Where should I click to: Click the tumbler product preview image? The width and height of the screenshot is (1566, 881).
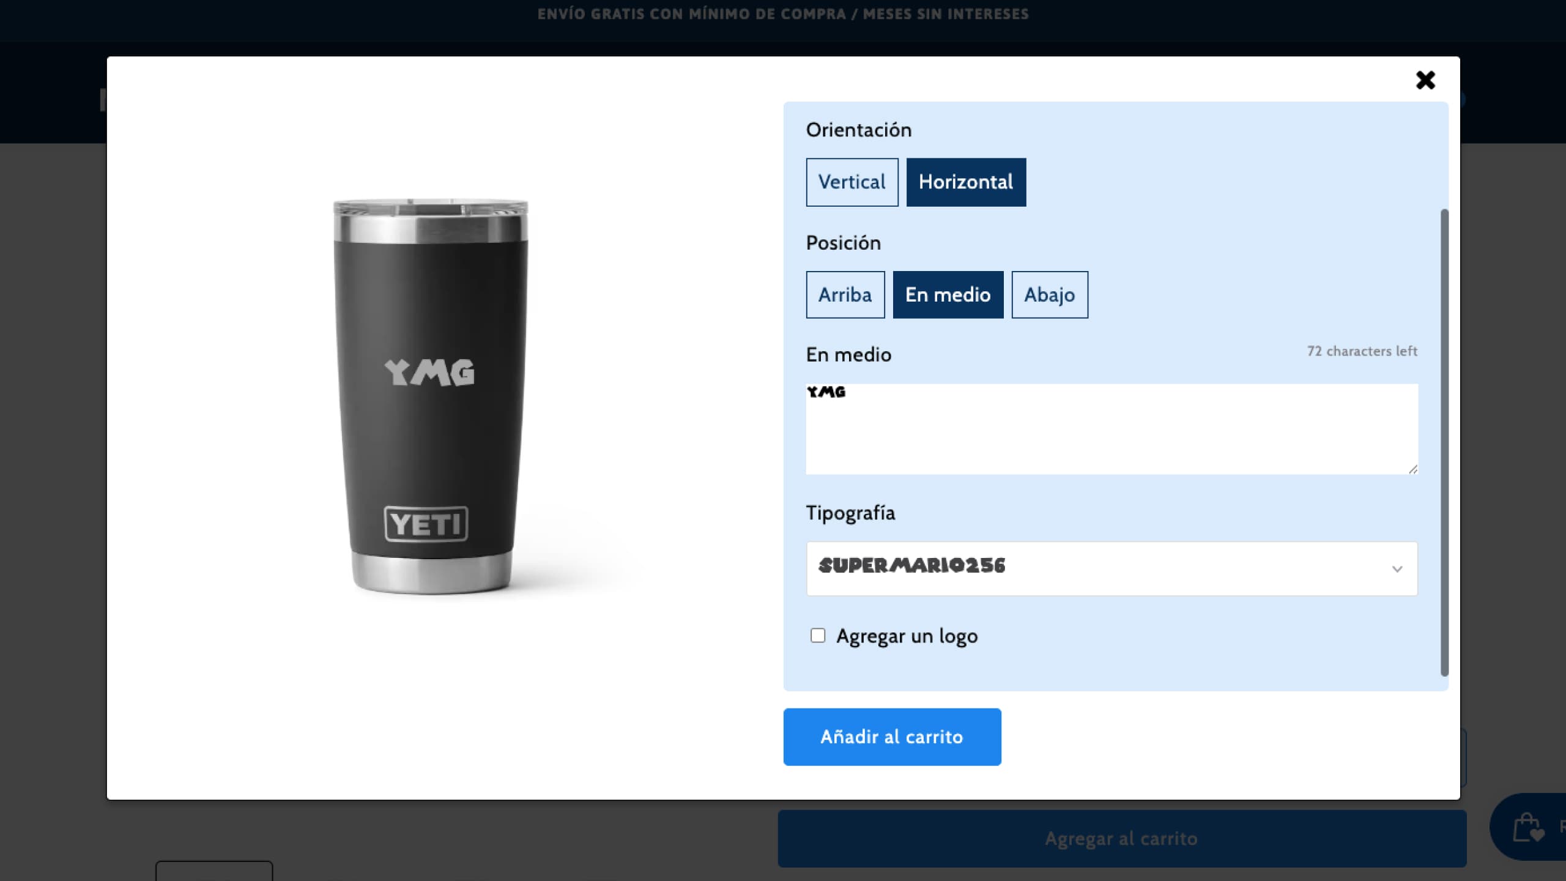click(431, 396)
